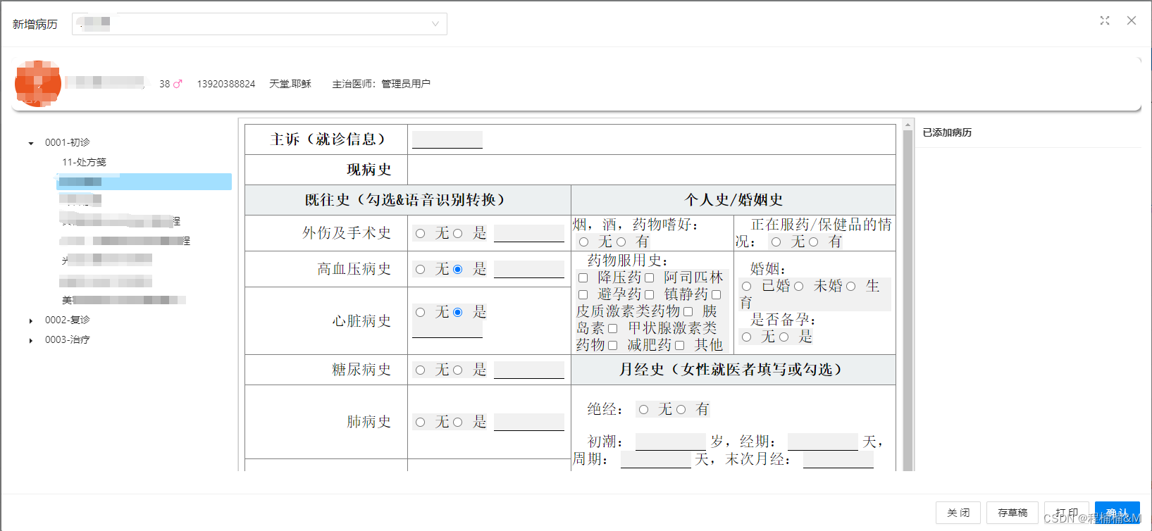
Task: Select the highlighted blue tree item
Action: click(x=144, y=182)
